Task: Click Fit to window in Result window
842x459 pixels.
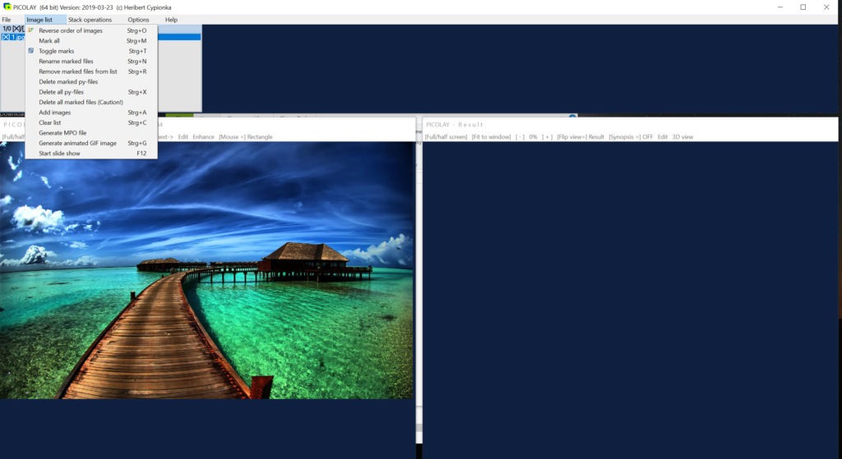Action: click(491, 137)
